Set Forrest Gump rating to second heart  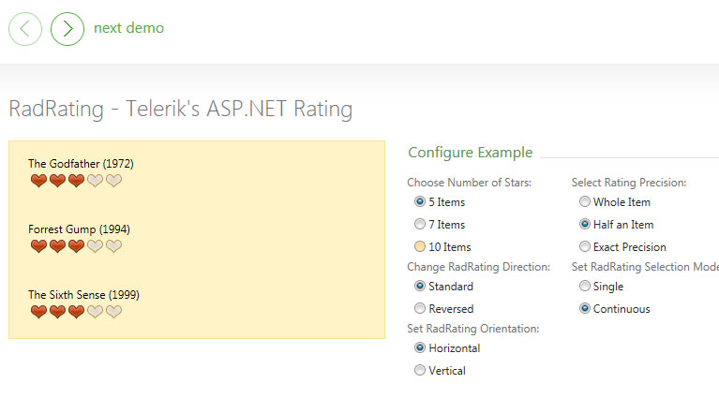(x=57, y=246)
